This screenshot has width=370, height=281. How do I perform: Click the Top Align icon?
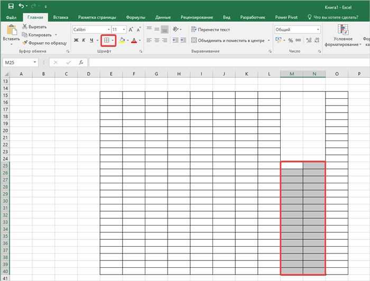[x=149, y=29]
